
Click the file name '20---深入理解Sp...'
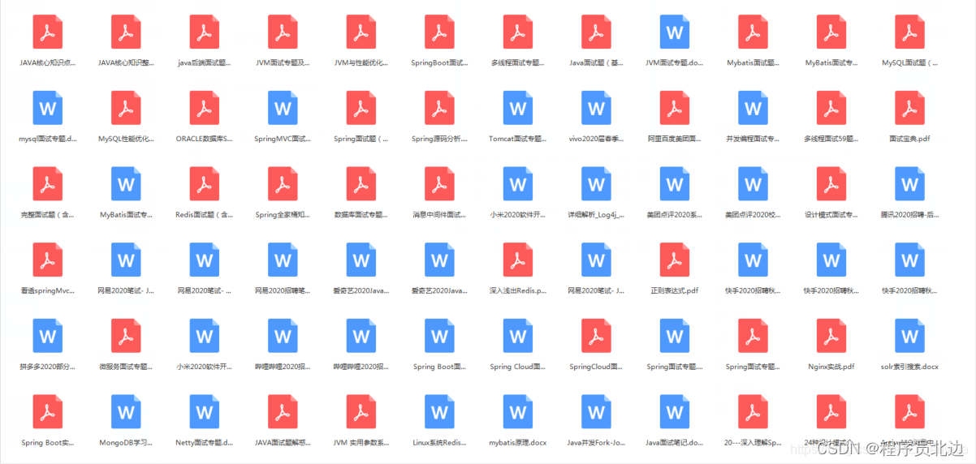click(x=754, y=443)
